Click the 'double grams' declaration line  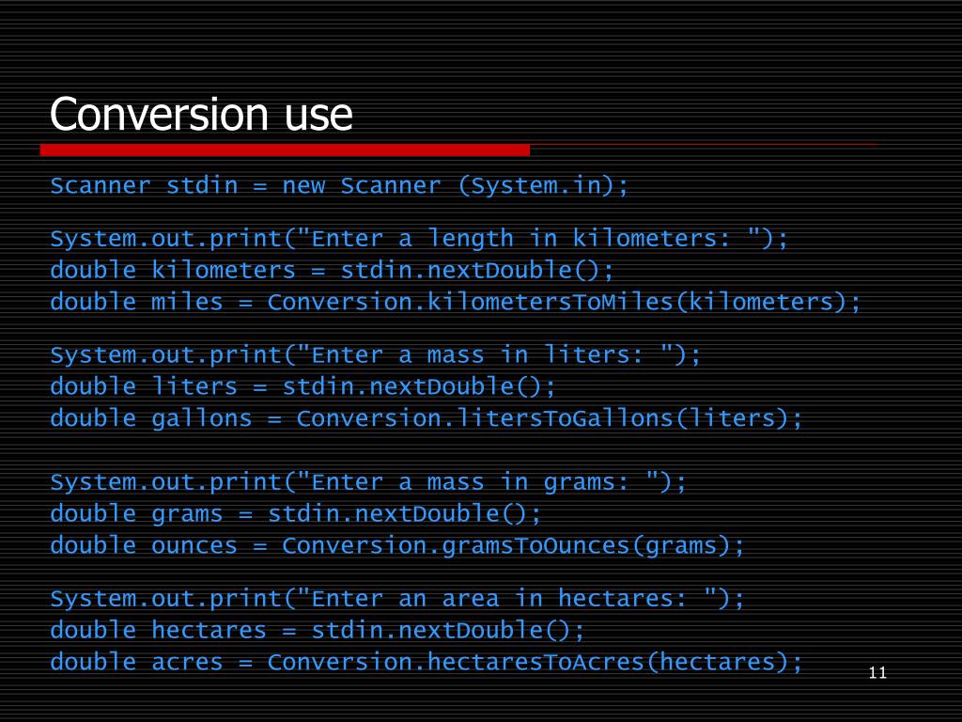pos(296,514)
